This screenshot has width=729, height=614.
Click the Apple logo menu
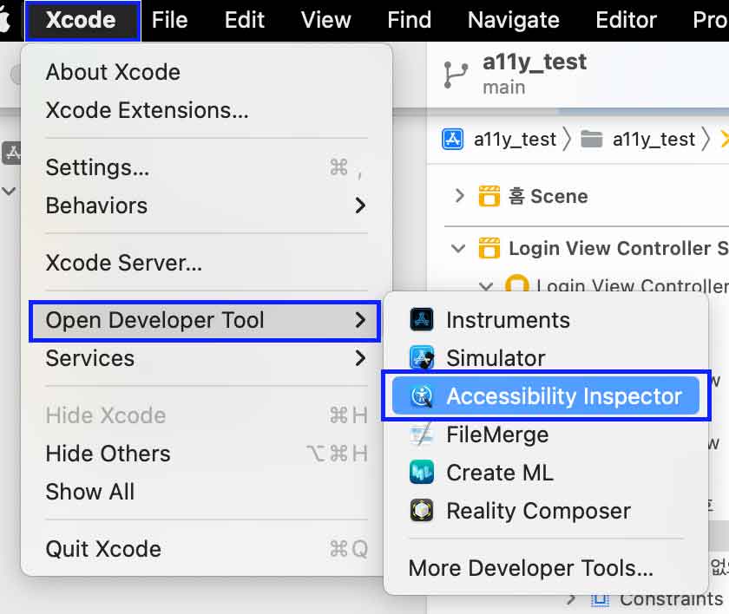pyautogui.click(x=4, y=20)
